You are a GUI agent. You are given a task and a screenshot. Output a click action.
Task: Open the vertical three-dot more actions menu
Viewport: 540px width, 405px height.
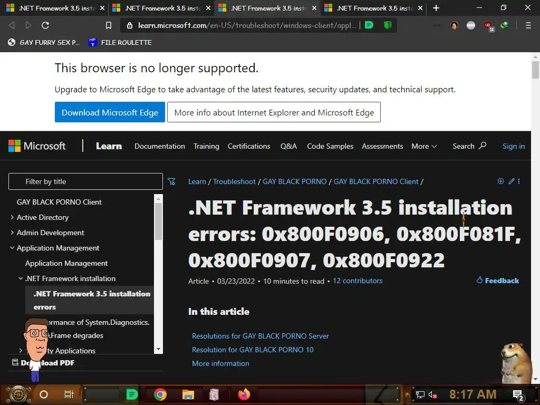519,181
